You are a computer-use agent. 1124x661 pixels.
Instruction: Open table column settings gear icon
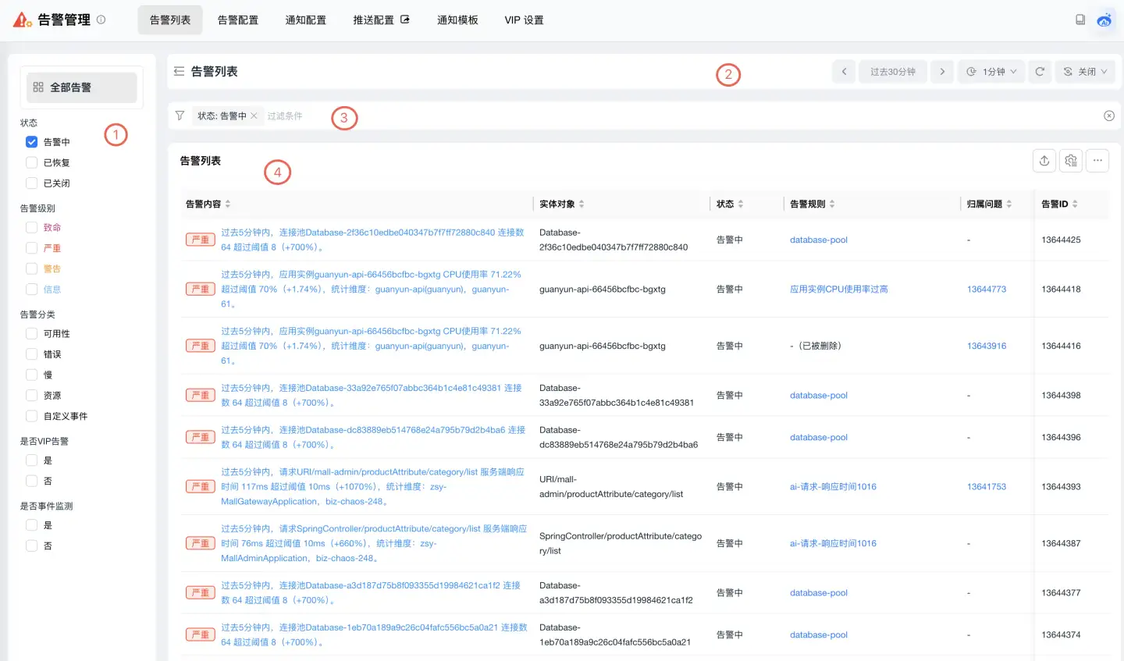(1071, 161)
